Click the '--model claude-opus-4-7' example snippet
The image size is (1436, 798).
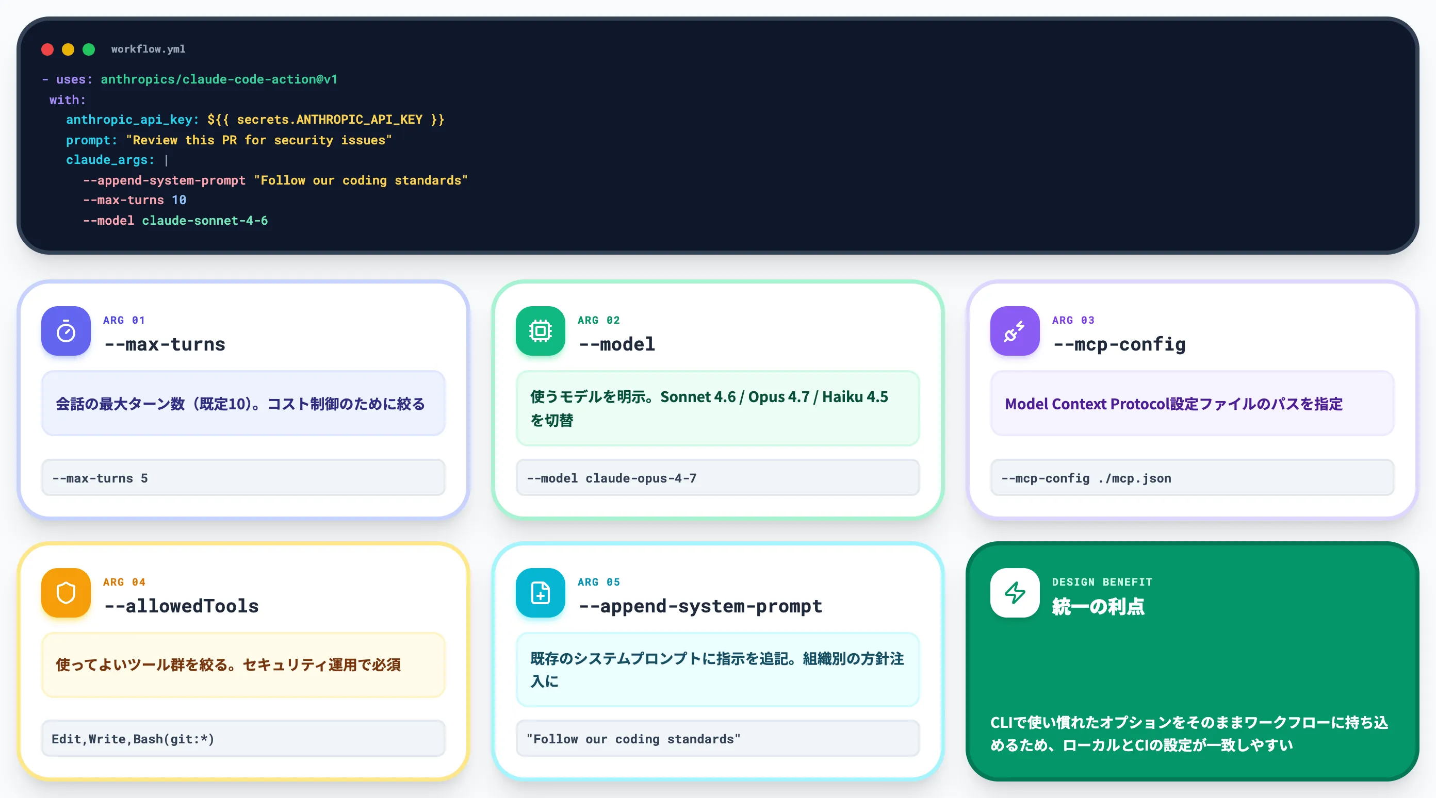(x=717, y=478)
